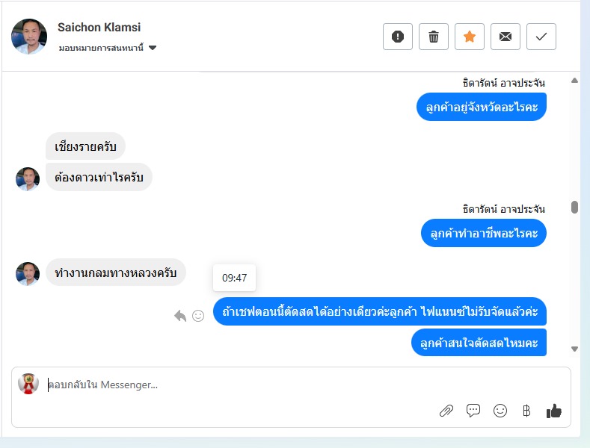This screenshot has height=448, width=590.
Task: Click the envelope mark-unread icon
Action: pos(506,37)
